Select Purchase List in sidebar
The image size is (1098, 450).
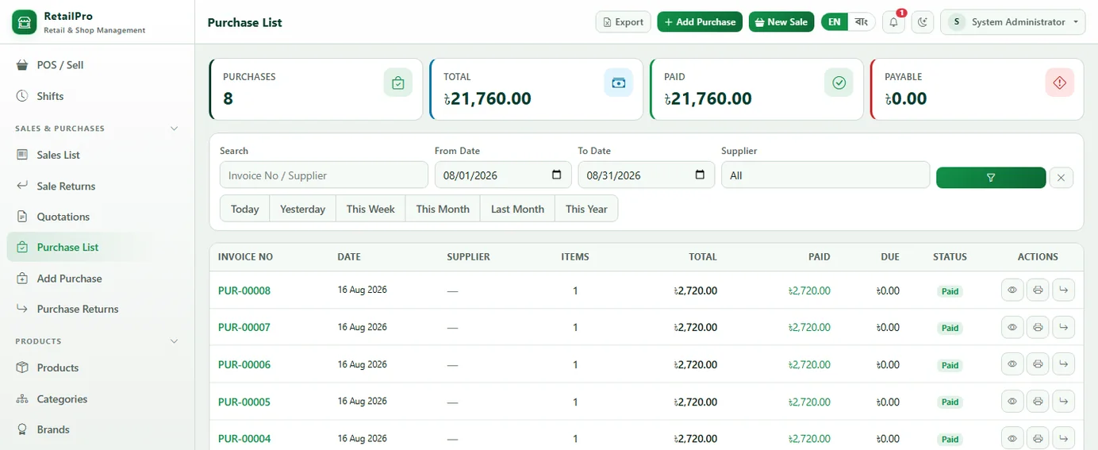point(97,248)
